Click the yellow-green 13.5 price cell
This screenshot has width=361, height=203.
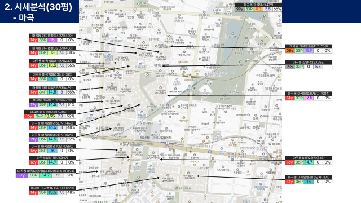52,65
